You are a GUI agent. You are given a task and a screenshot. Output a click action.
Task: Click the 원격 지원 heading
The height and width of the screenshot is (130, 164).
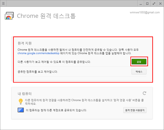(x=25, y=43)
